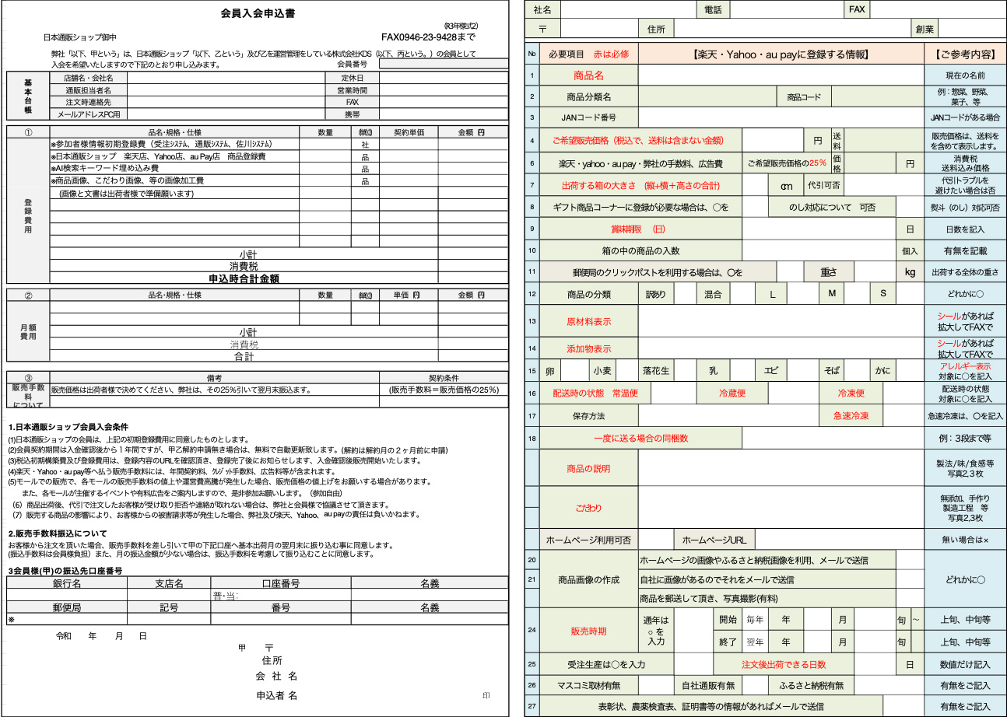Click the 賞味期限 label
This screenshot has width=1007, height=717.
point(640,229)
